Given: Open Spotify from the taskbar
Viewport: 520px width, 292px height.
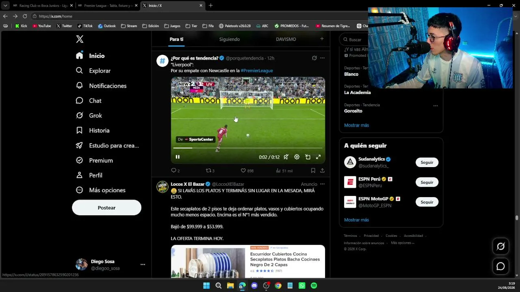Looking at the screenshot, I should 314,286.
